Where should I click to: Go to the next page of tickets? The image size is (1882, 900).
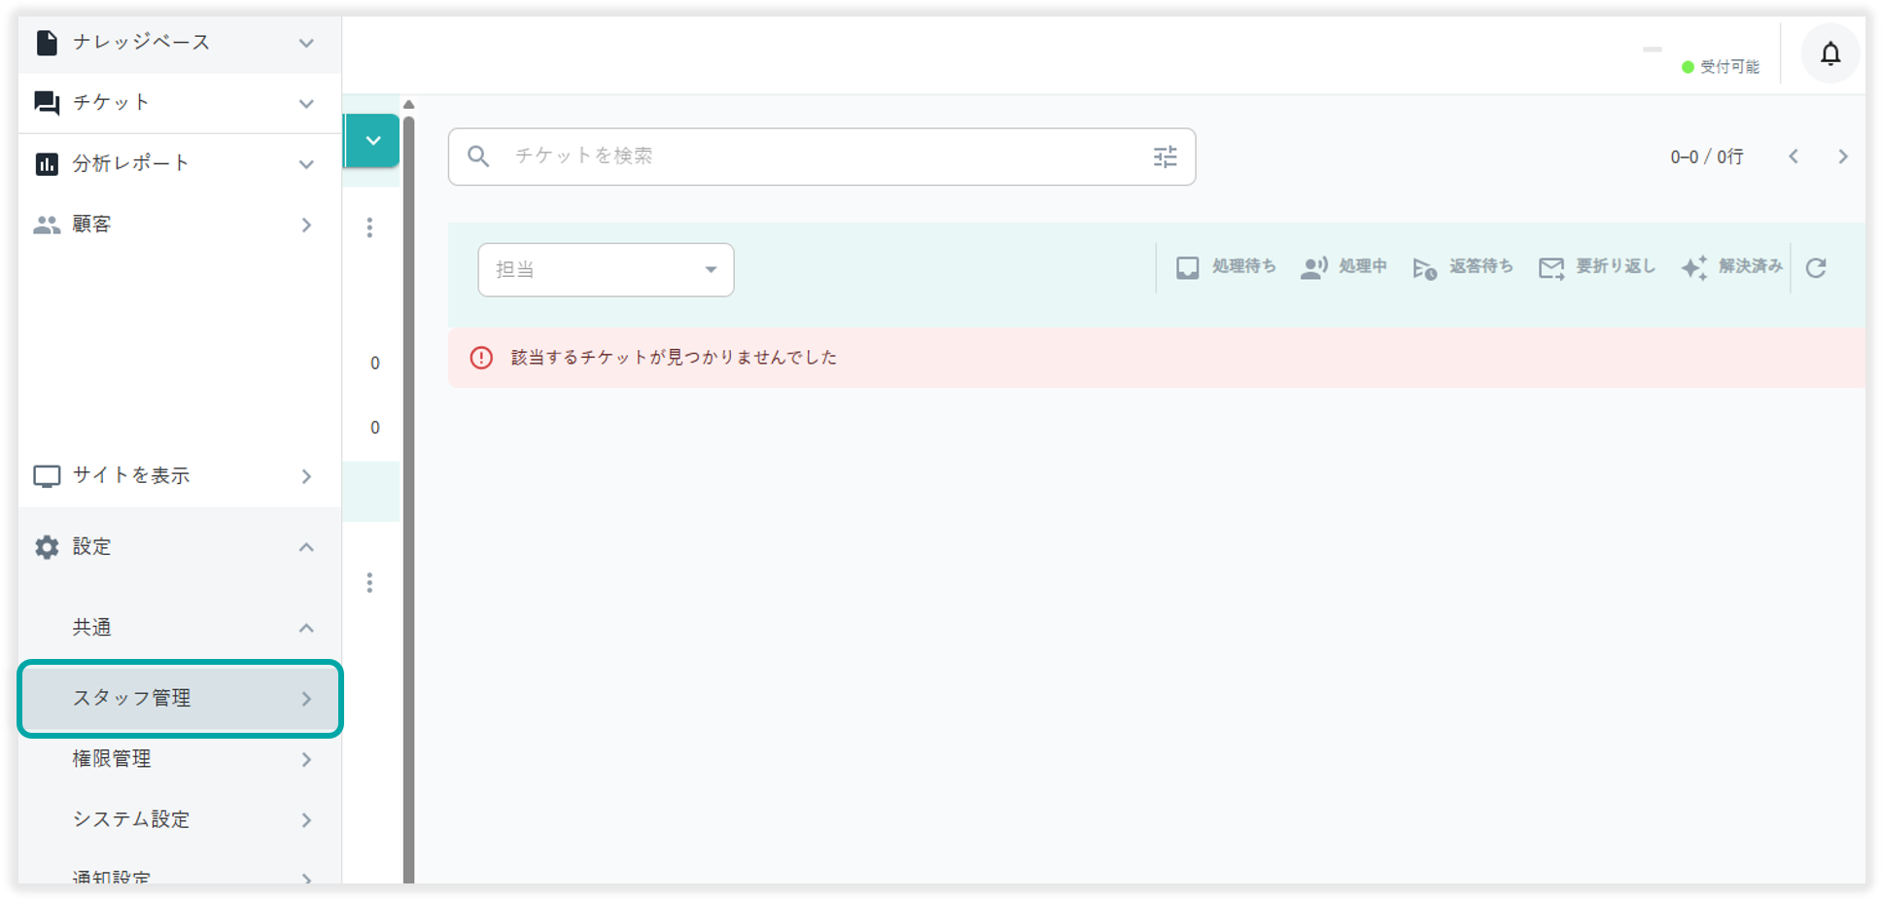[x=1842, y=156]
